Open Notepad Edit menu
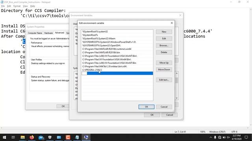The image size is (252, 141). pyautogui.click(x=9, y=6)
